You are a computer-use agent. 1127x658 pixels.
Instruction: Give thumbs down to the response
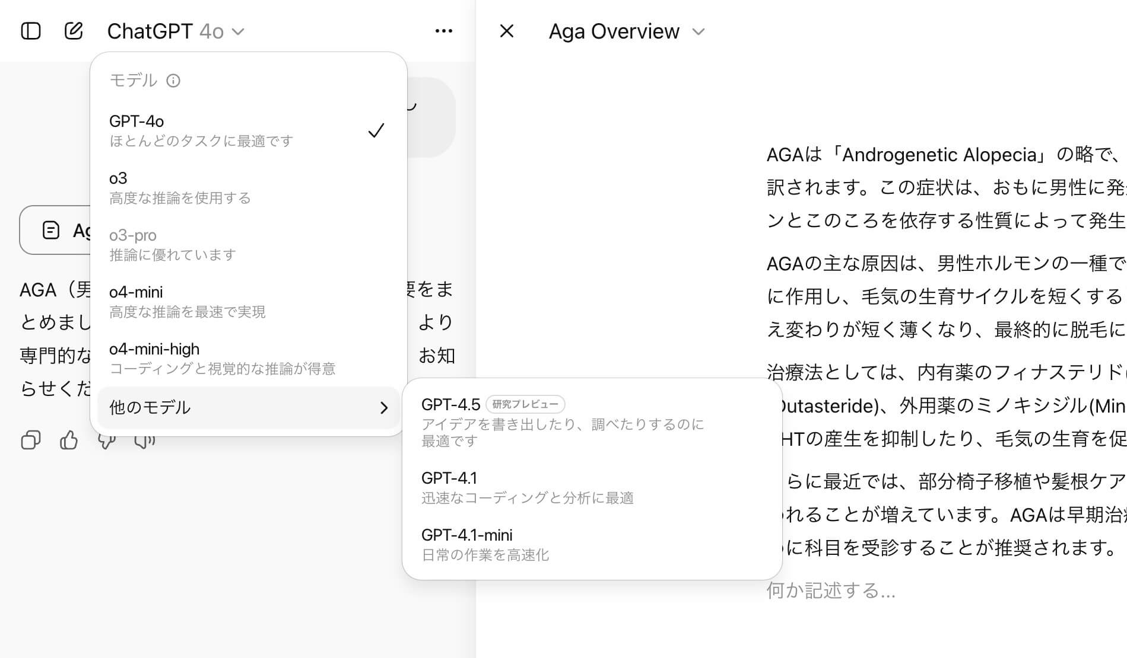[x=107, y=441]
